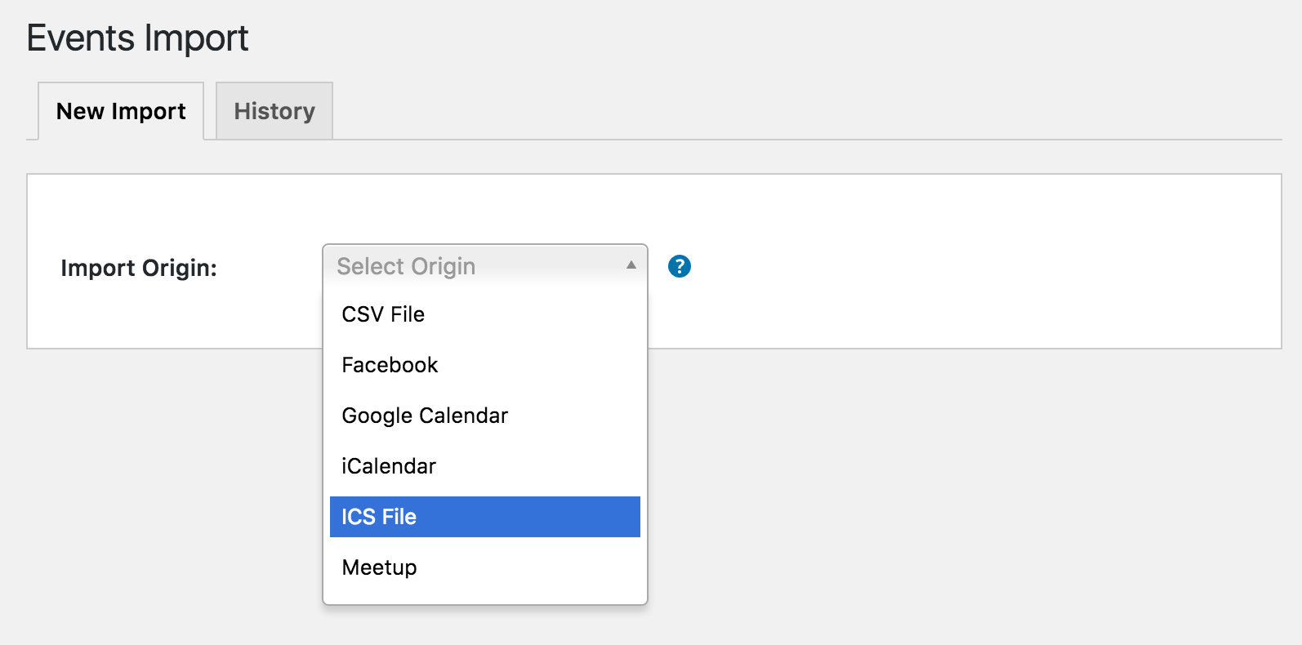Switch to the History tab

274,111
